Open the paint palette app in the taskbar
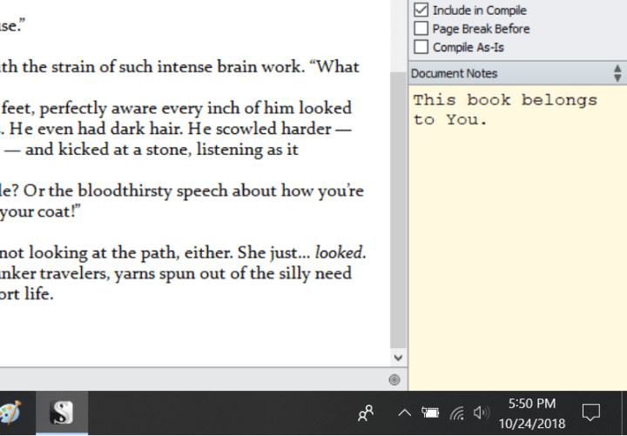This screenshot has height=436, width=627. click(x=9, y=413)
